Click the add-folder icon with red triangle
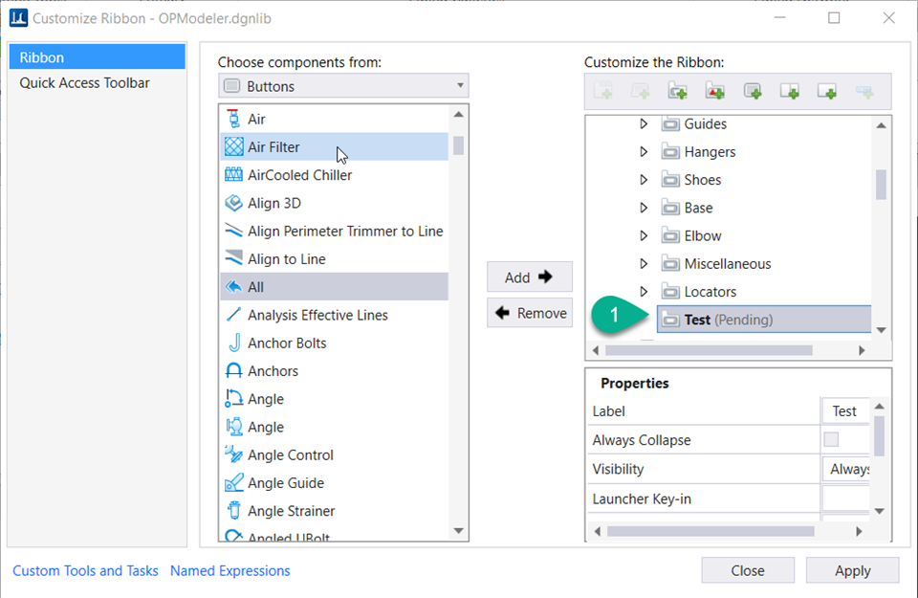This screenshot has width=918, height=598. pos(715,92)
